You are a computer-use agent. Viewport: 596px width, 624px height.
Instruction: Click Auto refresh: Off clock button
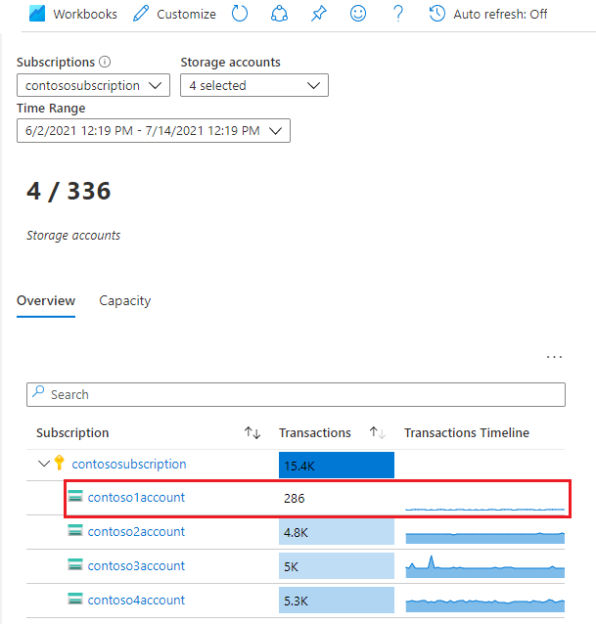tap(487, 15)
